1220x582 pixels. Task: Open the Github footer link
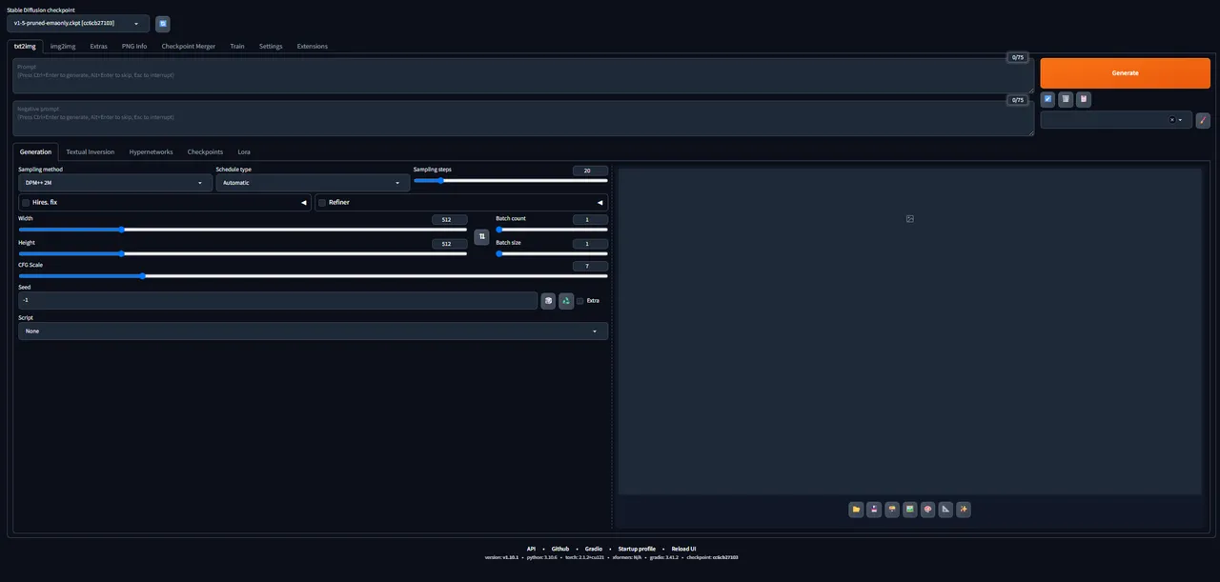click(x=560, y=549)
